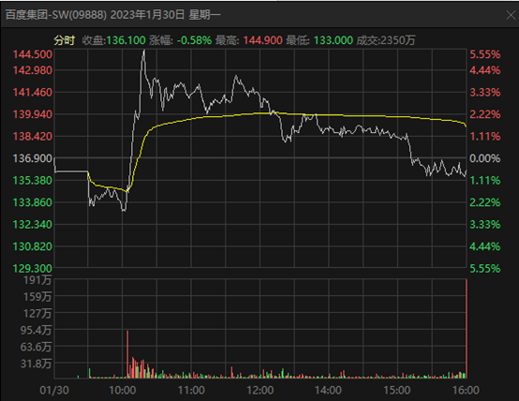519x401 pixels.
Task: Click the 129.300 bottom price axis label
Action: pos(33,268)
